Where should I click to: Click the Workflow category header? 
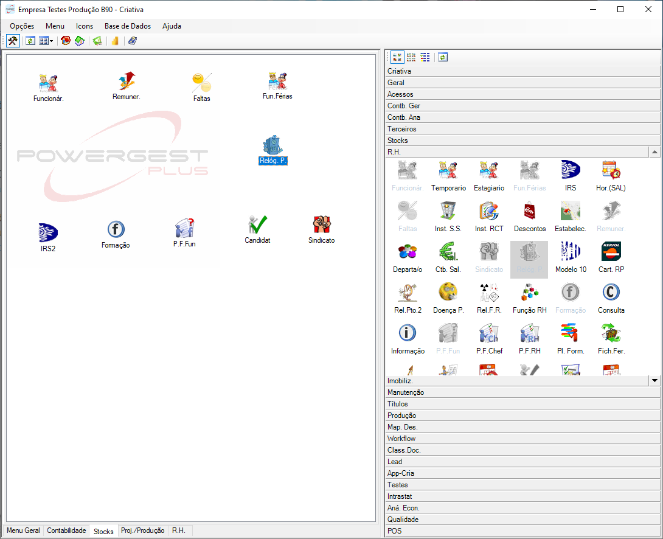(x=522, y=439)
